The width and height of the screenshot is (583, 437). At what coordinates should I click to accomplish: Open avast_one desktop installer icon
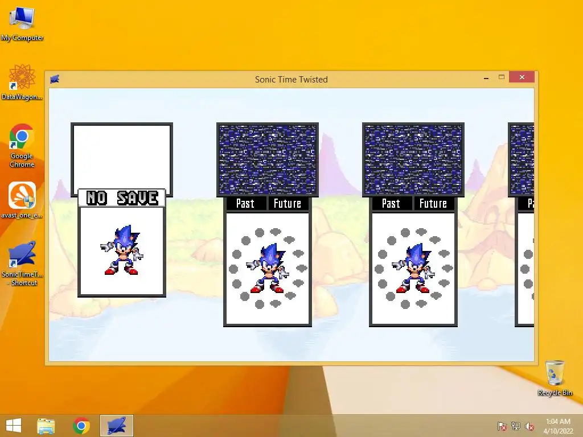pos(22,200)
